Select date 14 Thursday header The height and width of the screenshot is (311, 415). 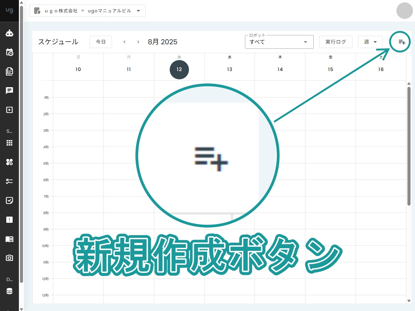(280, 69)
